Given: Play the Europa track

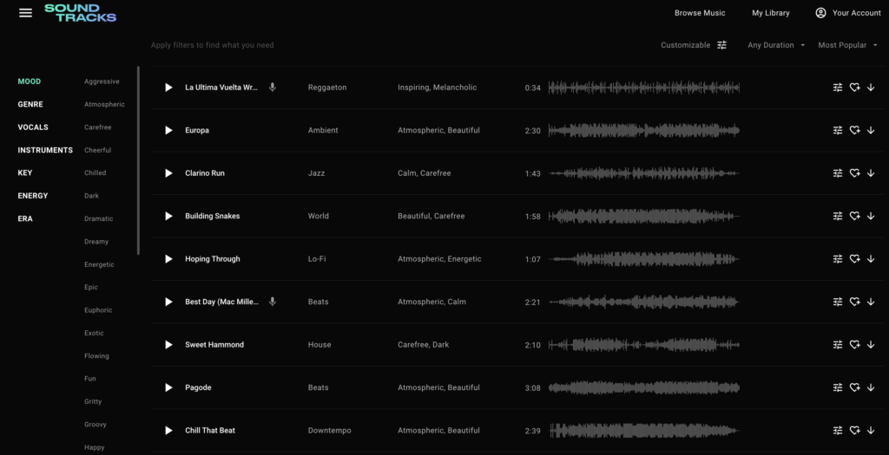Looking at the screenshot, I should [168, 131].
